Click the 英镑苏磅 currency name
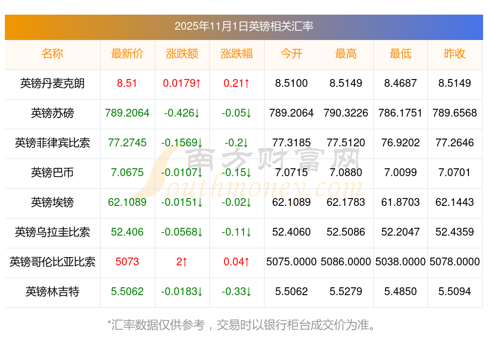488x340 pixels. [52, 113]
